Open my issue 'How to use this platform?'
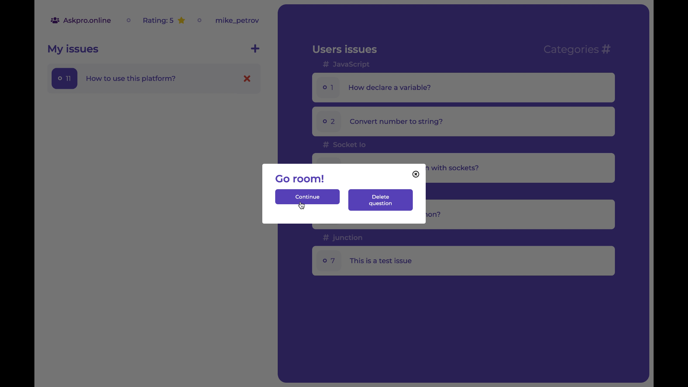The height and width of the screenshot is (387, 688). 131,78
